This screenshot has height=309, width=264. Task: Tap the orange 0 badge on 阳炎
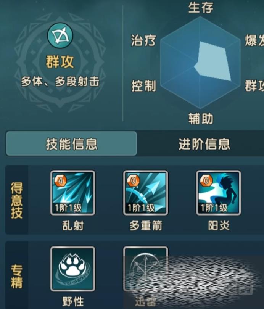pyautogui.click(x=206, y=180)
